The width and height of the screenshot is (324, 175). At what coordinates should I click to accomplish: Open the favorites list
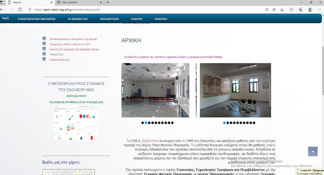point(291,9)
